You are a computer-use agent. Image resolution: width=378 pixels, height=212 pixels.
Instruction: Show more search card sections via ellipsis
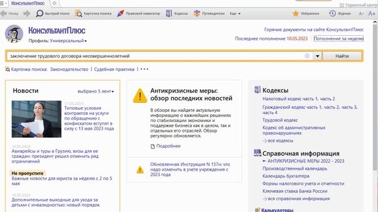(144, 69)
